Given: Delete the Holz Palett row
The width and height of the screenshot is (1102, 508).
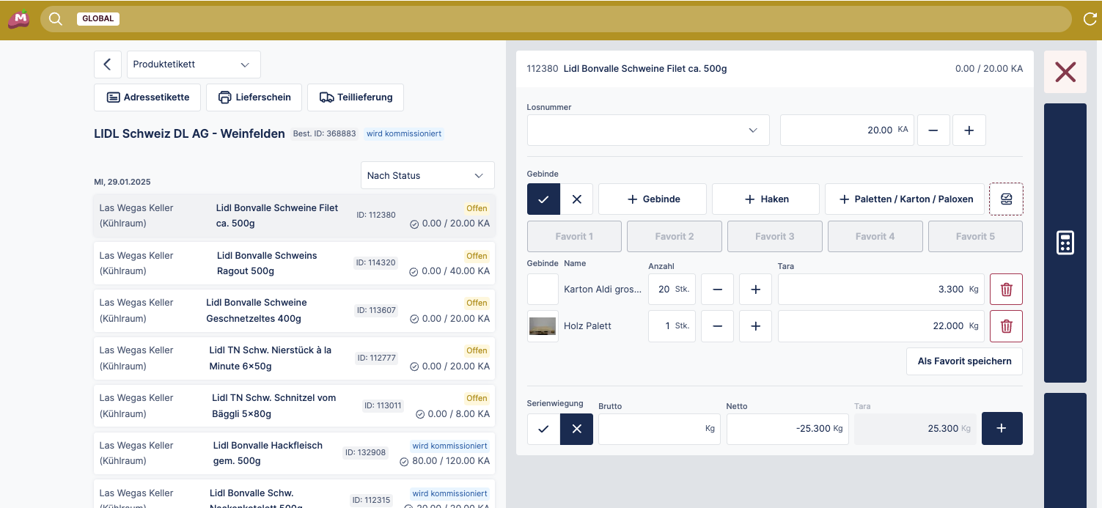Looking at the screenshot, I should click(1006, 326).
